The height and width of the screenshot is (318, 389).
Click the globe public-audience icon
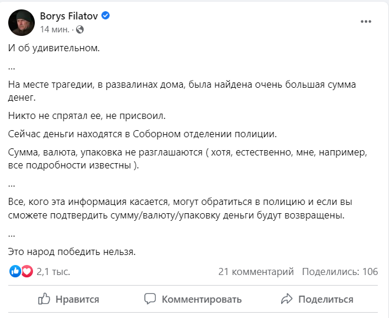pyautogui.click(x=81, y=29)
